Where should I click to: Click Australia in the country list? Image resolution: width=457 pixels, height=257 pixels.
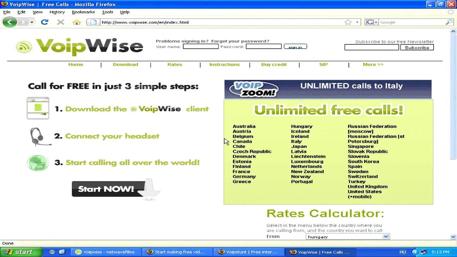pyautogui.click(x=244, y=126)
